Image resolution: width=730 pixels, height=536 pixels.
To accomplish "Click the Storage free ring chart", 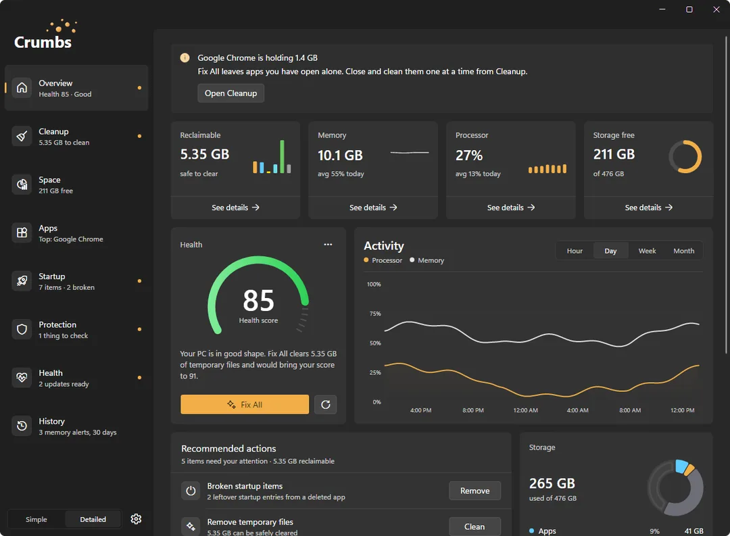I will click(685, 157).
